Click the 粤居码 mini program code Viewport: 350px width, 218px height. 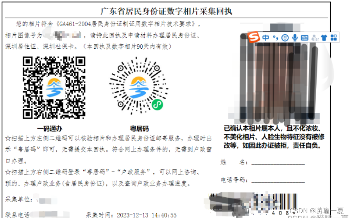point(139,86)
